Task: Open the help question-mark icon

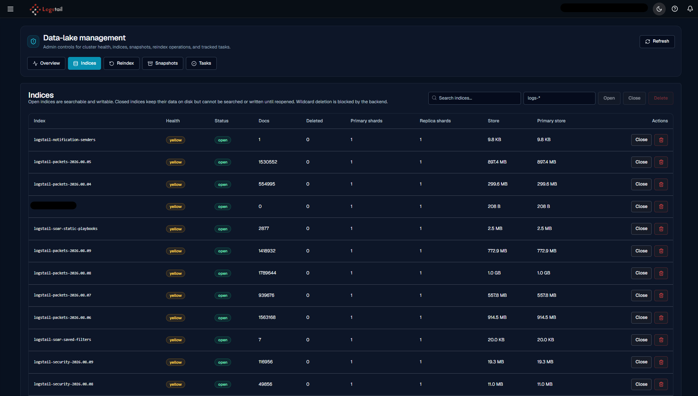Action: pos(675,9)
